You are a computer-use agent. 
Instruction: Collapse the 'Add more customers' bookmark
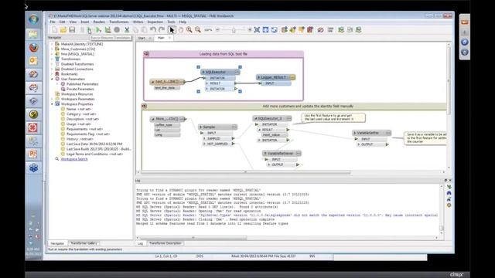145,107
